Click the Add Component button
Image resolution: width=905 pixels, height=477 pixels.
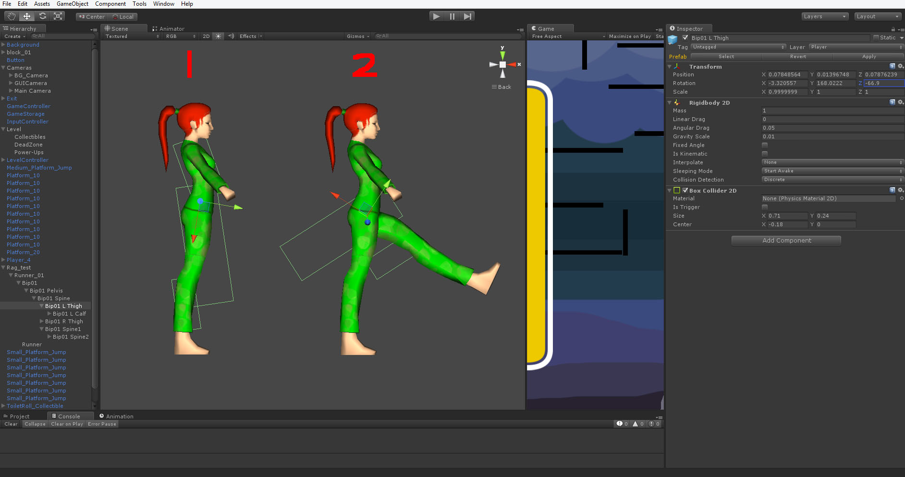click(x=786, y=241)
